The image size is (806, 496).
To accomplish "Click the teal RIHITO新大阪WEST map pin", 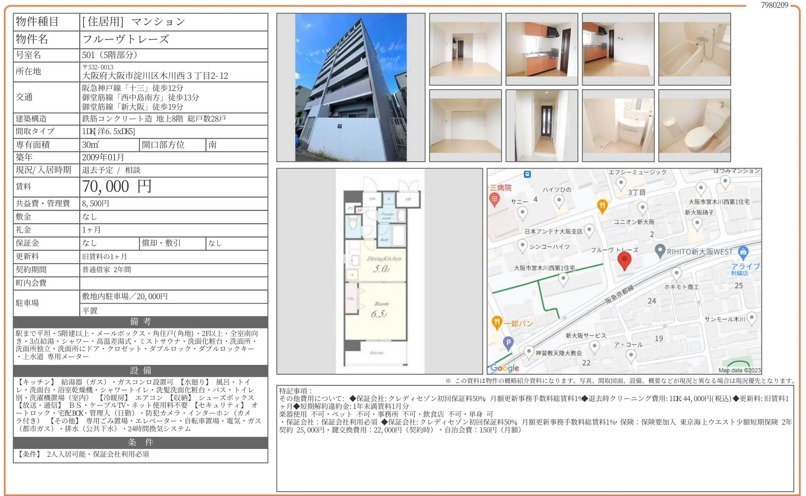I will point(660,250).
